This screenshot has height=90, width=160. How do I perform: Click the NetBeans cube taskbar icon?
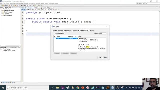click(x=113, y=88)
